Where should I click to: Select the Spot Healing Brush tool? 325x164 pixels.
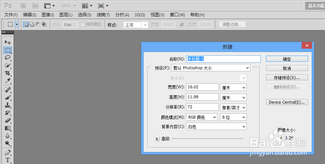8,90
